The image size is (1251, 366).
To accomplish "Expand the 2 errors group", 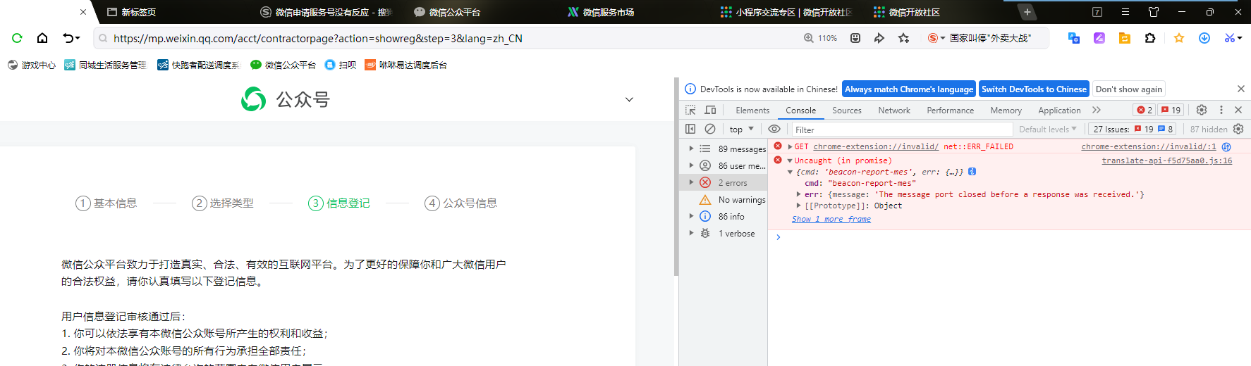I will tap(691, 182).
